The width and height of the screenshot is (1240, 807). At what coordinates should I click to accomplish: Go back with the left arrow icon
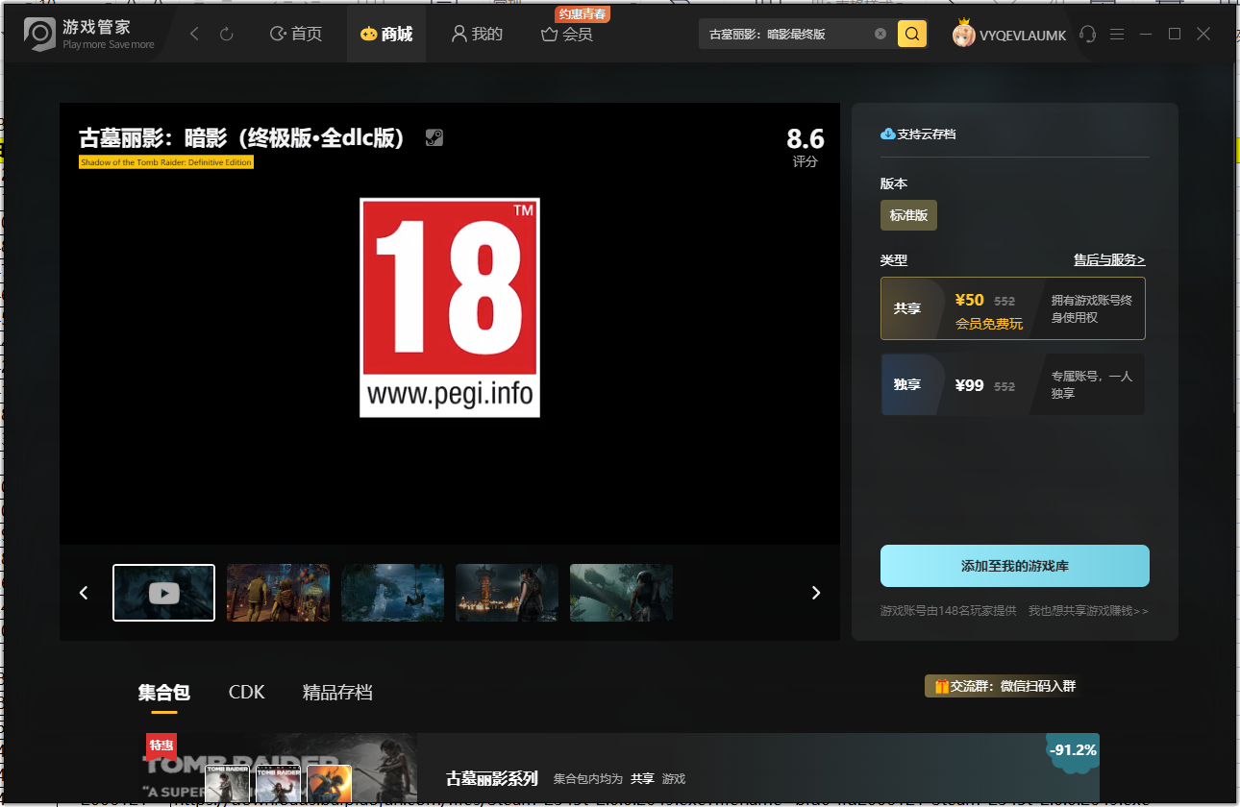coord(195,35)
